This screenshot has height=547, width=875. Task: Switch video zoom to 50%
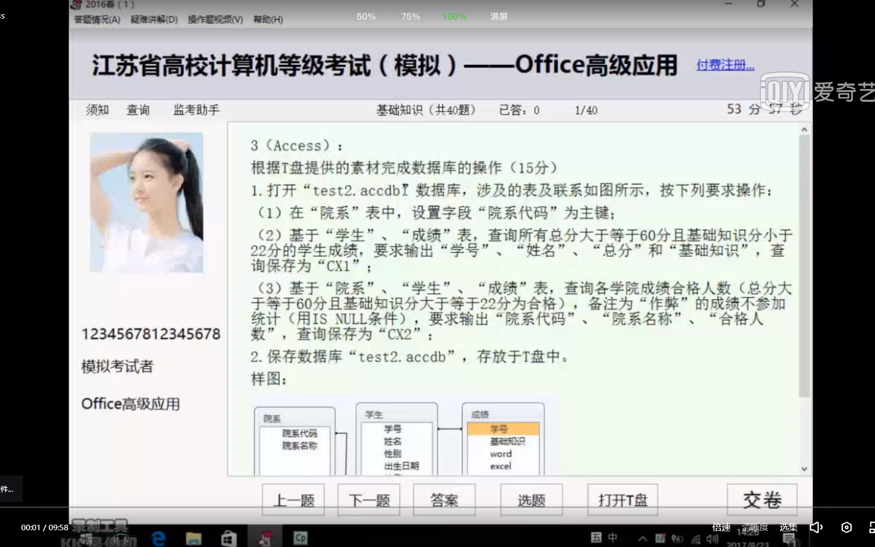[366, 17]
